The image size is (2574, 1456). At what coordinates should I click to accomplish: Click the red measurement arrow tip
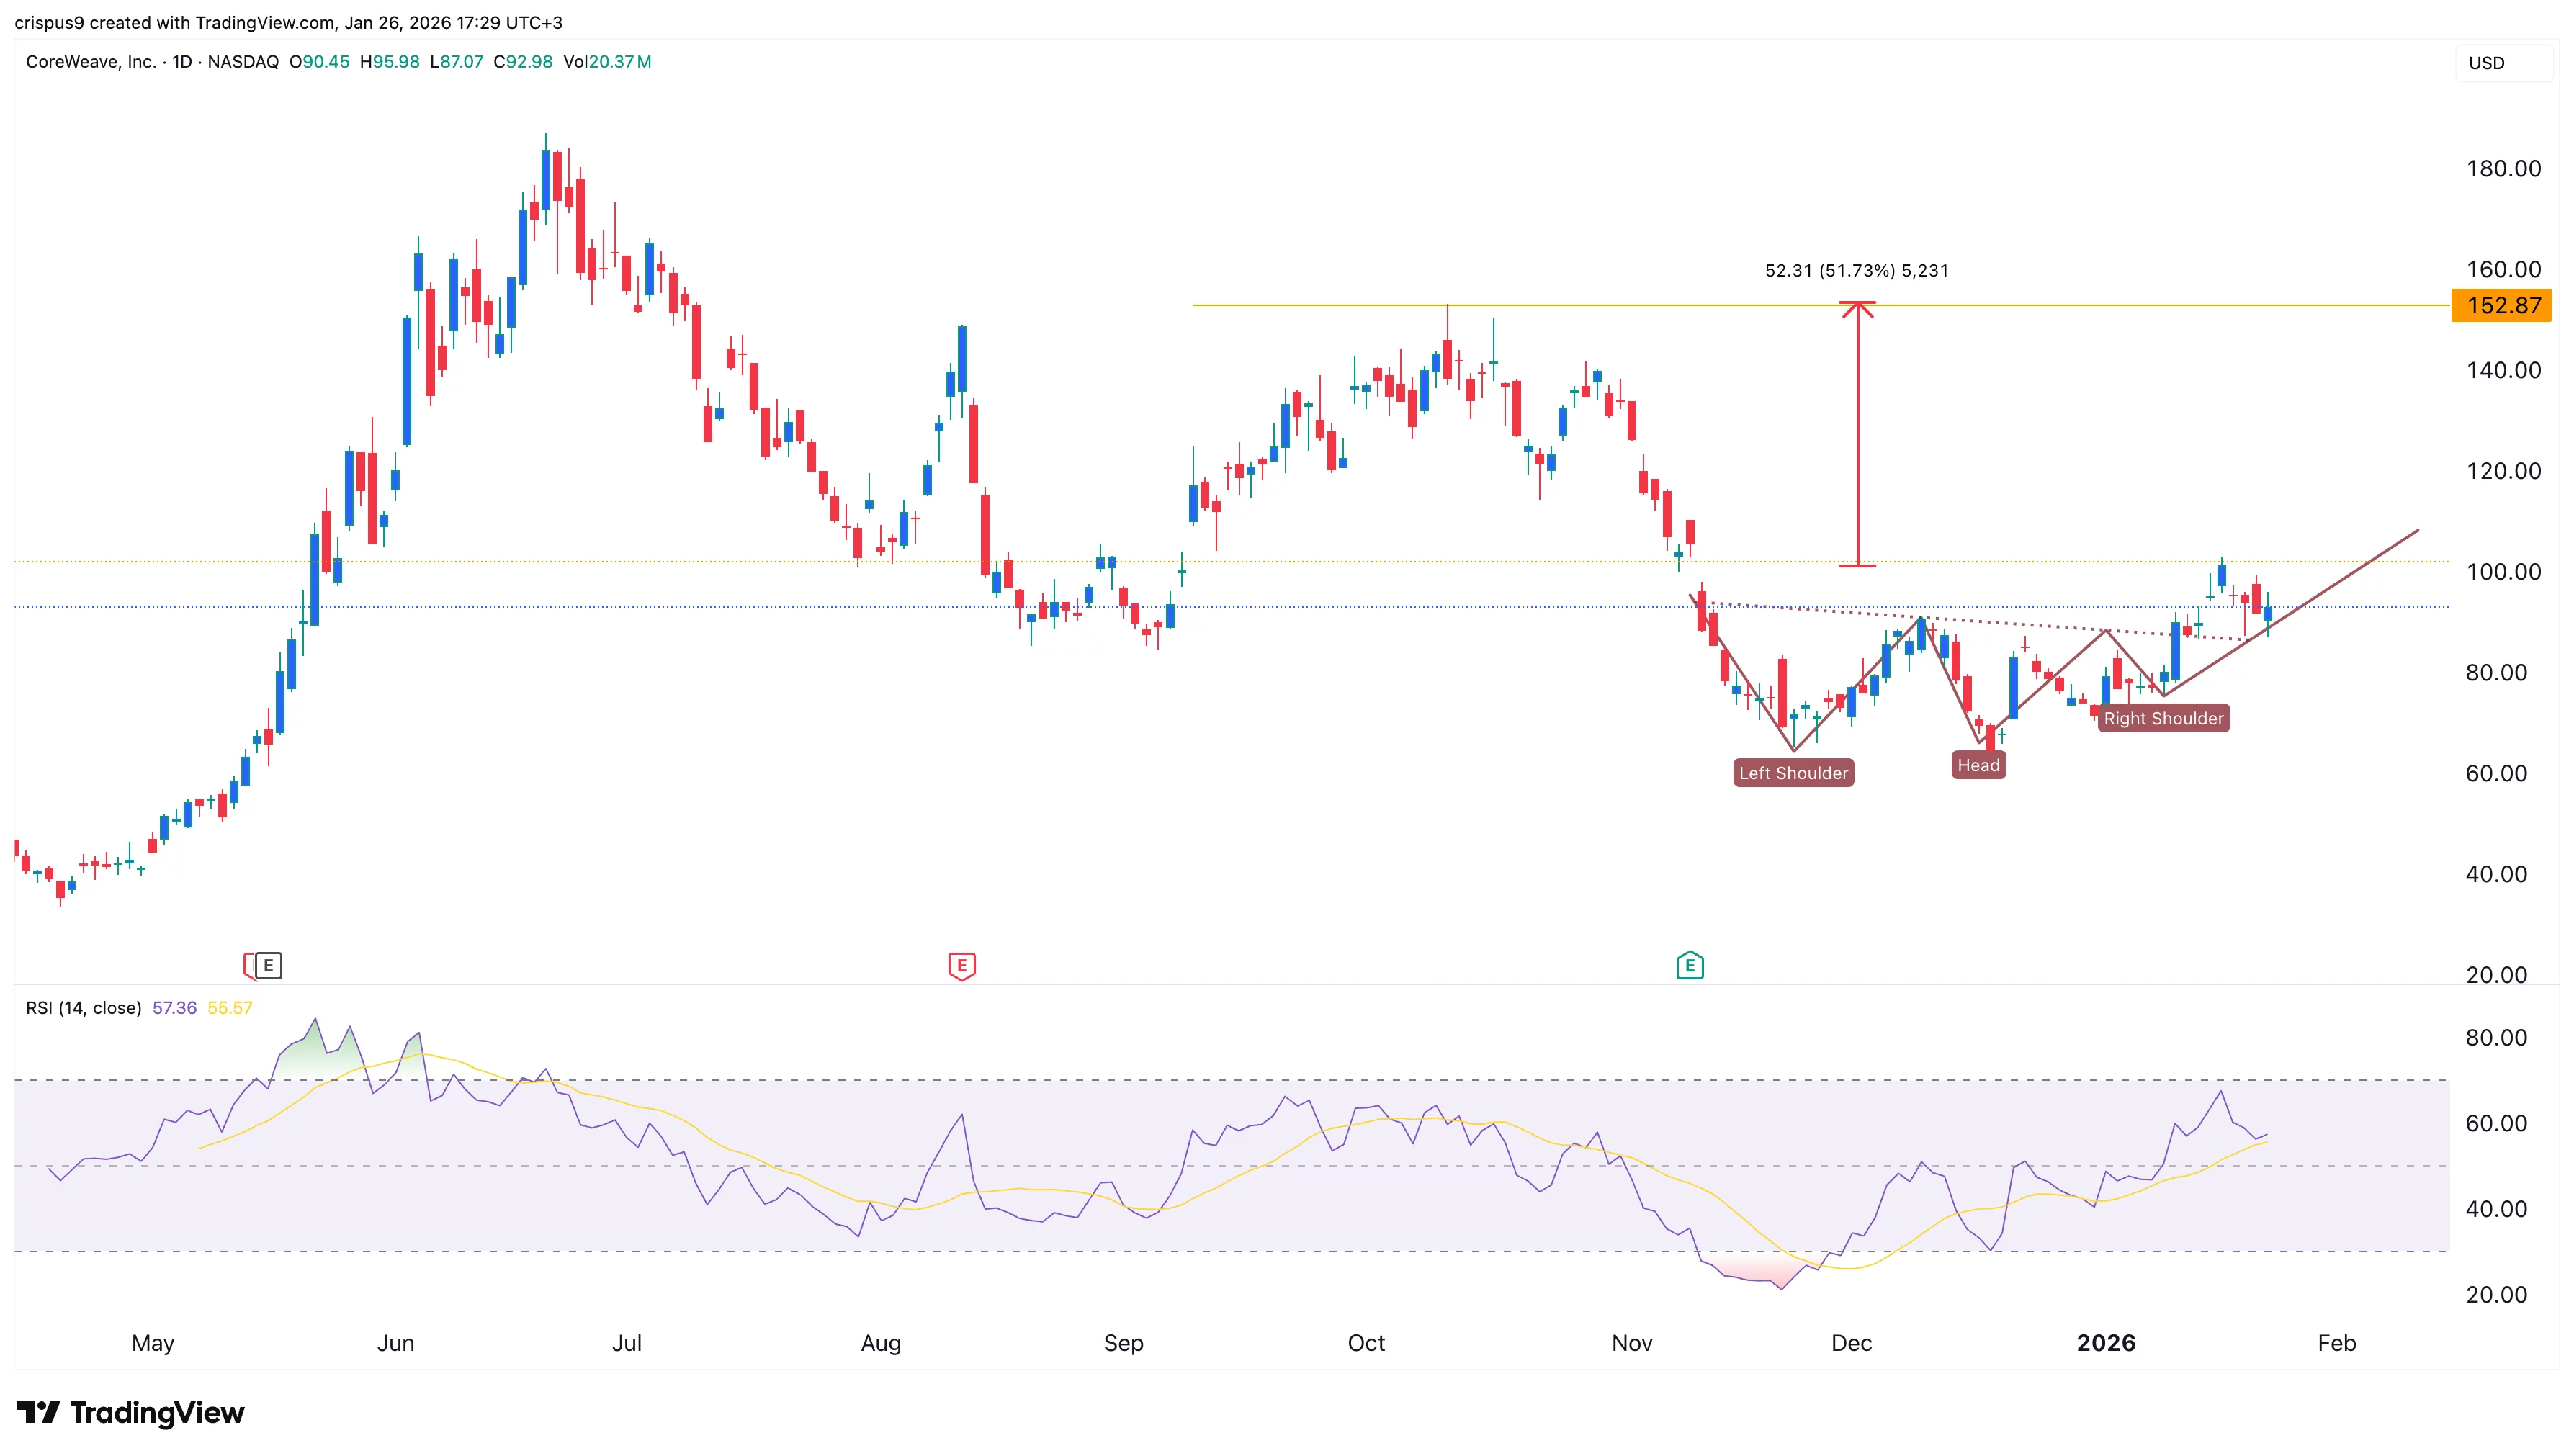click(x=1857, y=304)
